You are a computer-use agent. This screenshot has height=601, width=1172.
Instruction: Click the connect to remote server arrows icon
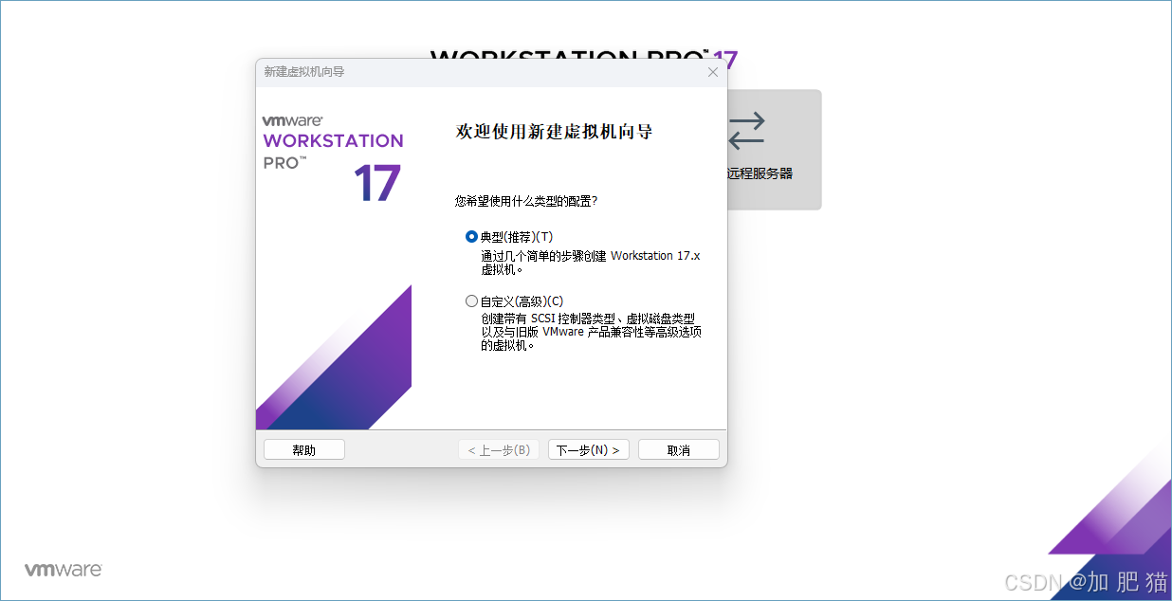click(746, 131)
